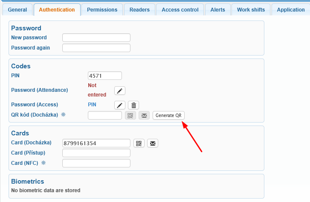Show QR code for Card (Docházka)
Image resolution: width=310 pixels, height=202 pixels.
[x=139, y=143]
